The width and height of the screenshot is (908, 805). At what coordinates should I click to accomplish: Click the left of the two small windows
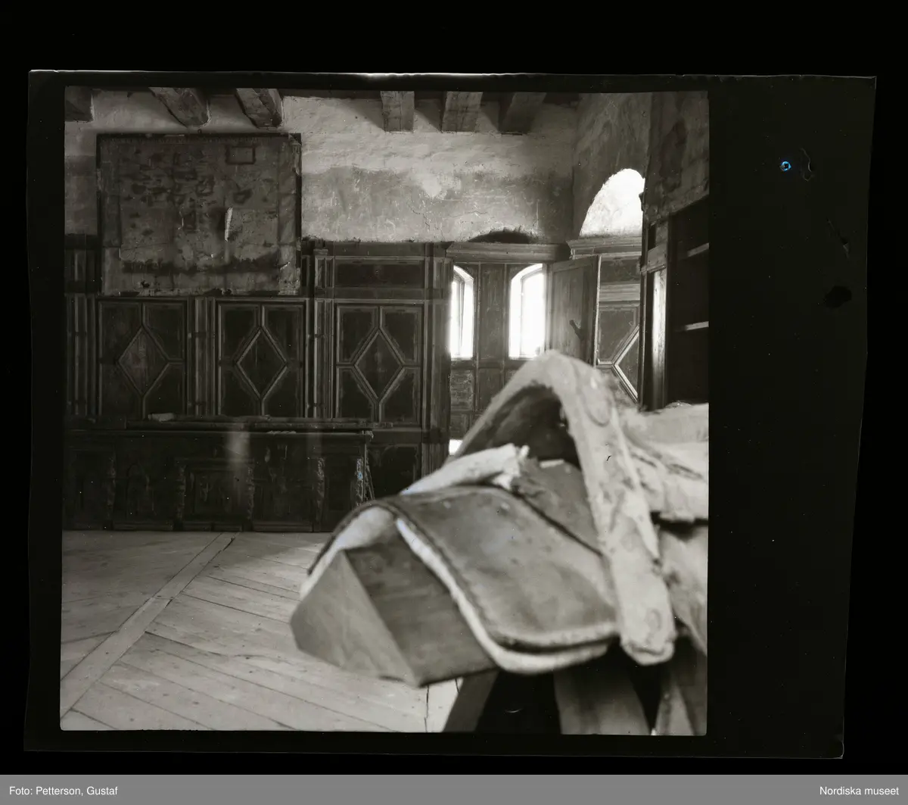pos(462,313)
